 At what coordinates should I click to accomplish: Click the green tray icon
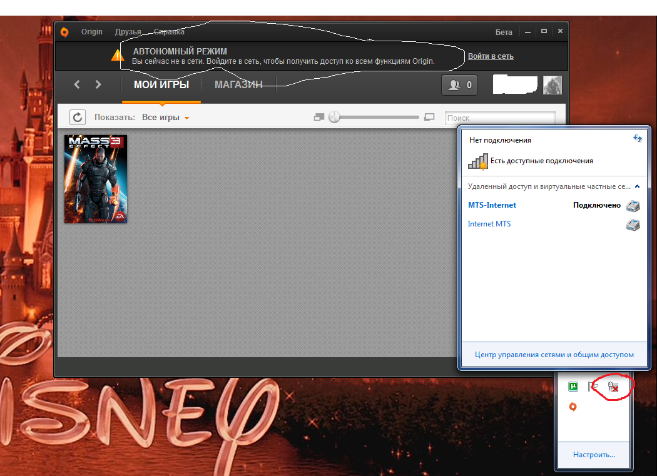(573, 387)
